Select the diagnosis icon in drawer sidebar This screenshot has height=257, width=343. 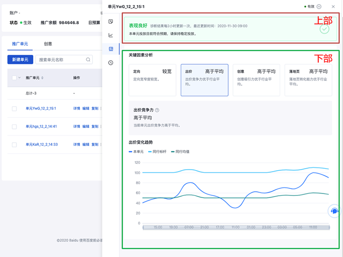coord(111,49)
